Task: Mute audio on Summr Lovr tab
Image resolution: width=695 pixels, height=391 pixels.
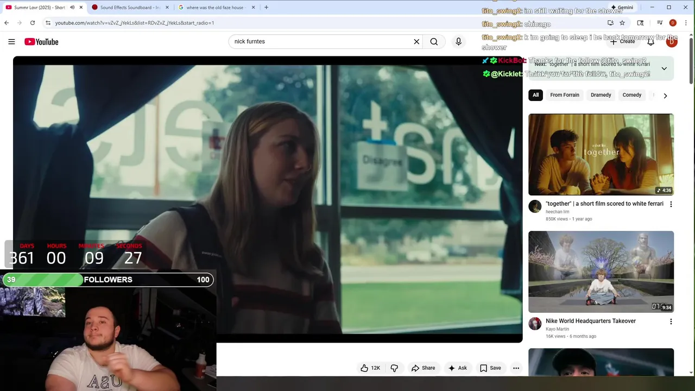Action: (72, 8)
